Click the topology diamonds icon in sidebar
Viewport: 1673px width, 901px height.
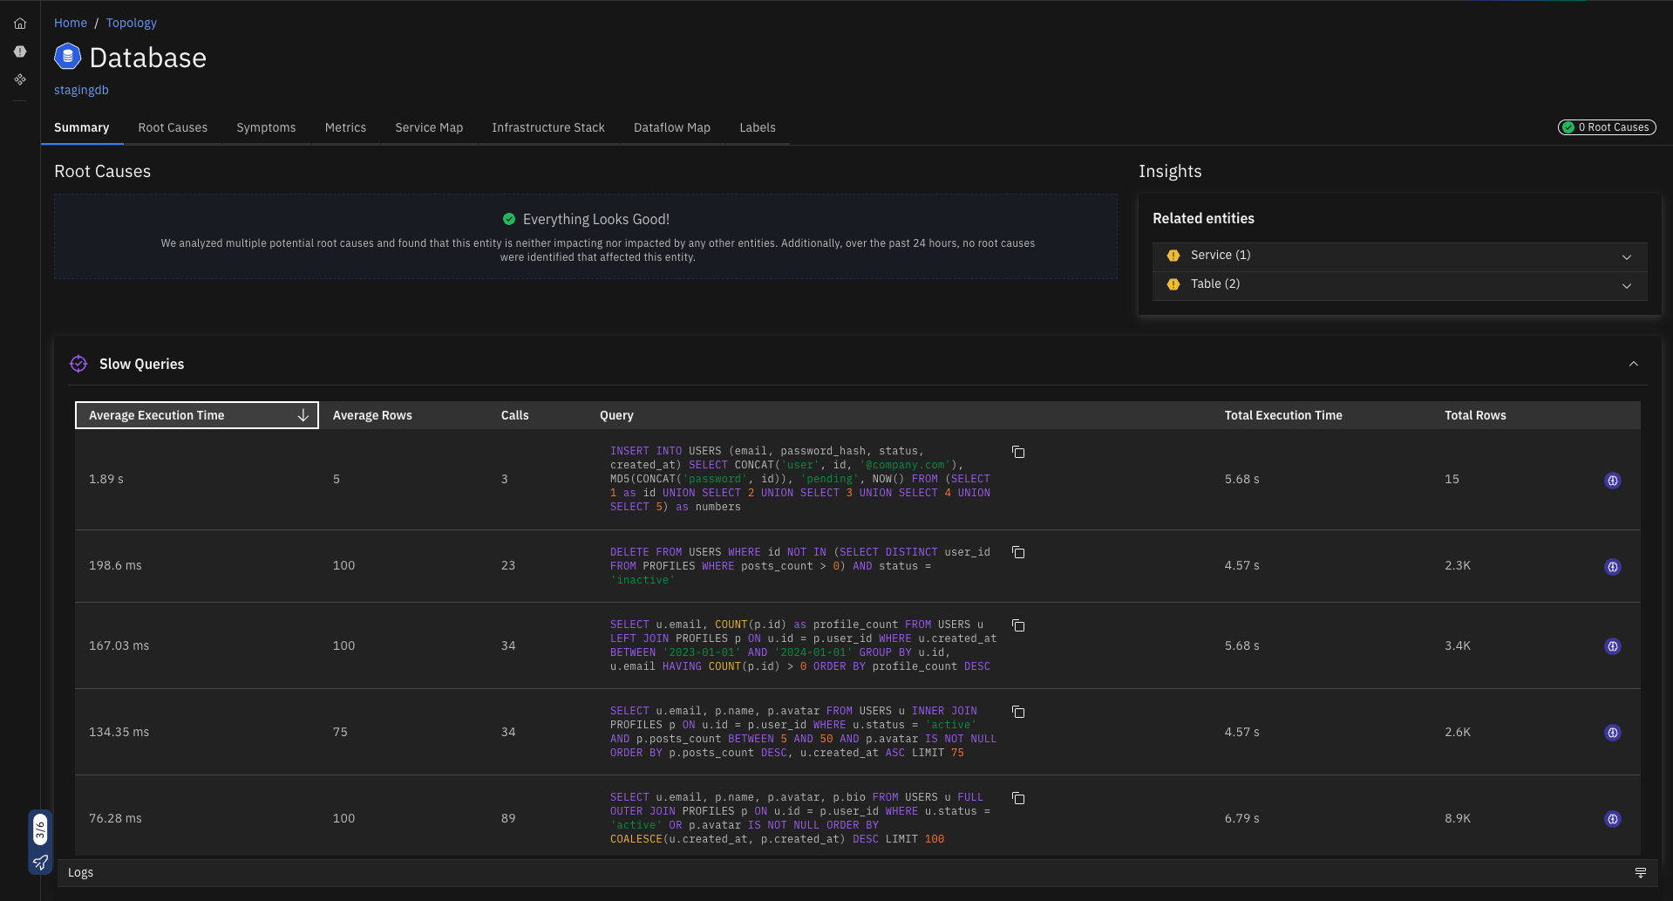coord(20,79)
